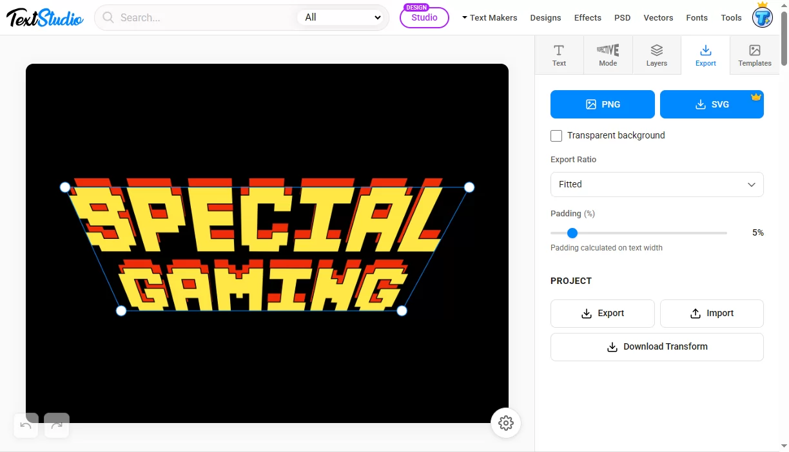The image size is (789, 452).
Task: Open canvas settings gear button
Action: (x=506, y=423)
